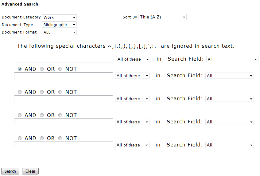This screenshot has width=260, height=176.
Task: Focus the second search text field
Action: coord(64,76)
